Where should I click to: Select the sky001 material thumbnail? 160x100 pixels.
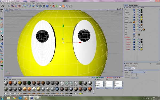tap(57, 89)
